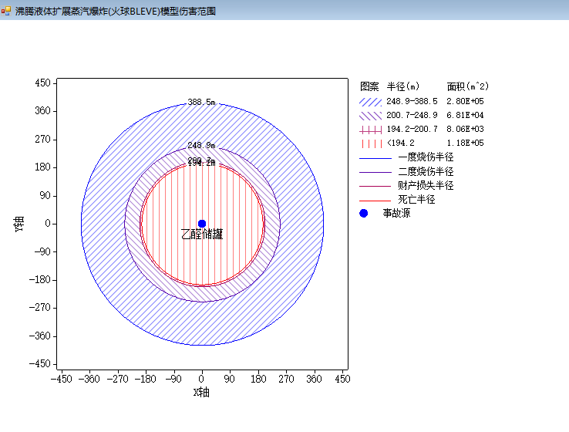
Task: Click the <194.2 red vertical-line swatch
Action: tap(371, 143)
